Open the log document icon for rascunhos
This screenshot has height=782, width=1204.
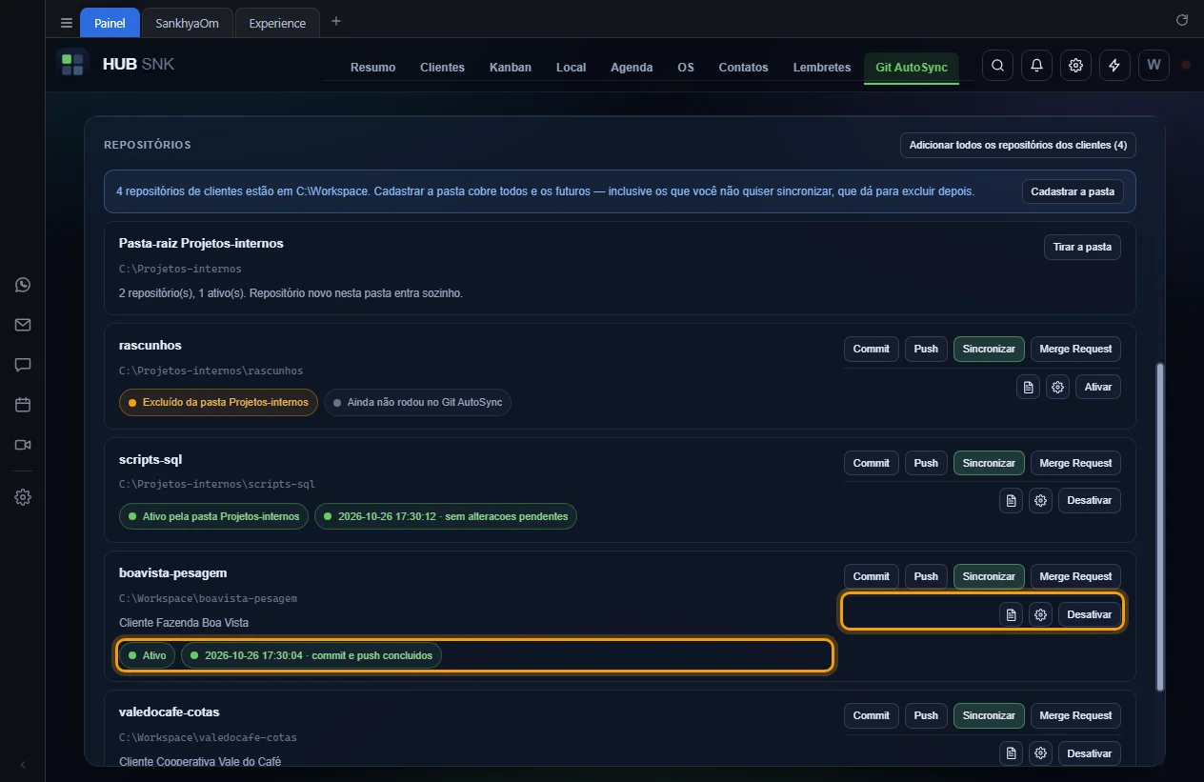pos(1028,387)
